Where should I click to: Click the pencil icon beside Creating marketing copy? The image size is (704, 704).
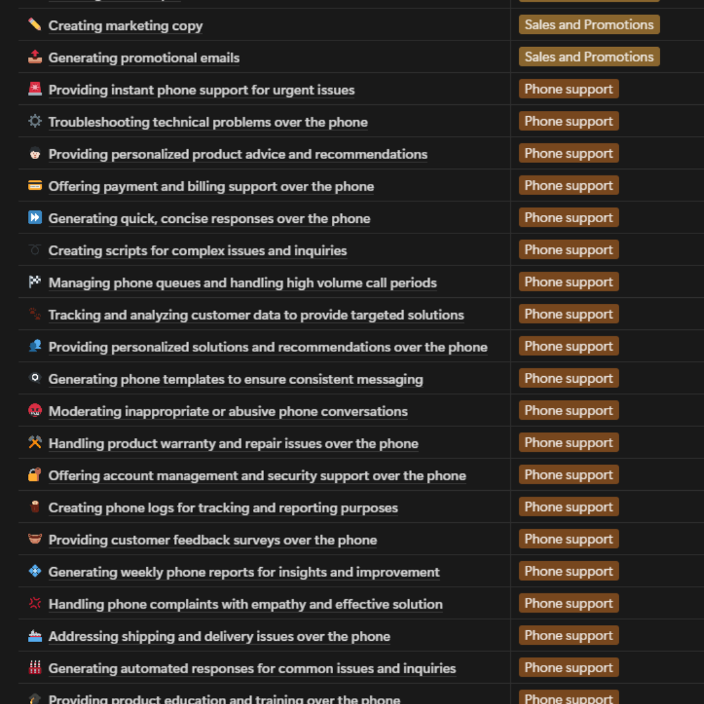(x=35, y=24)
